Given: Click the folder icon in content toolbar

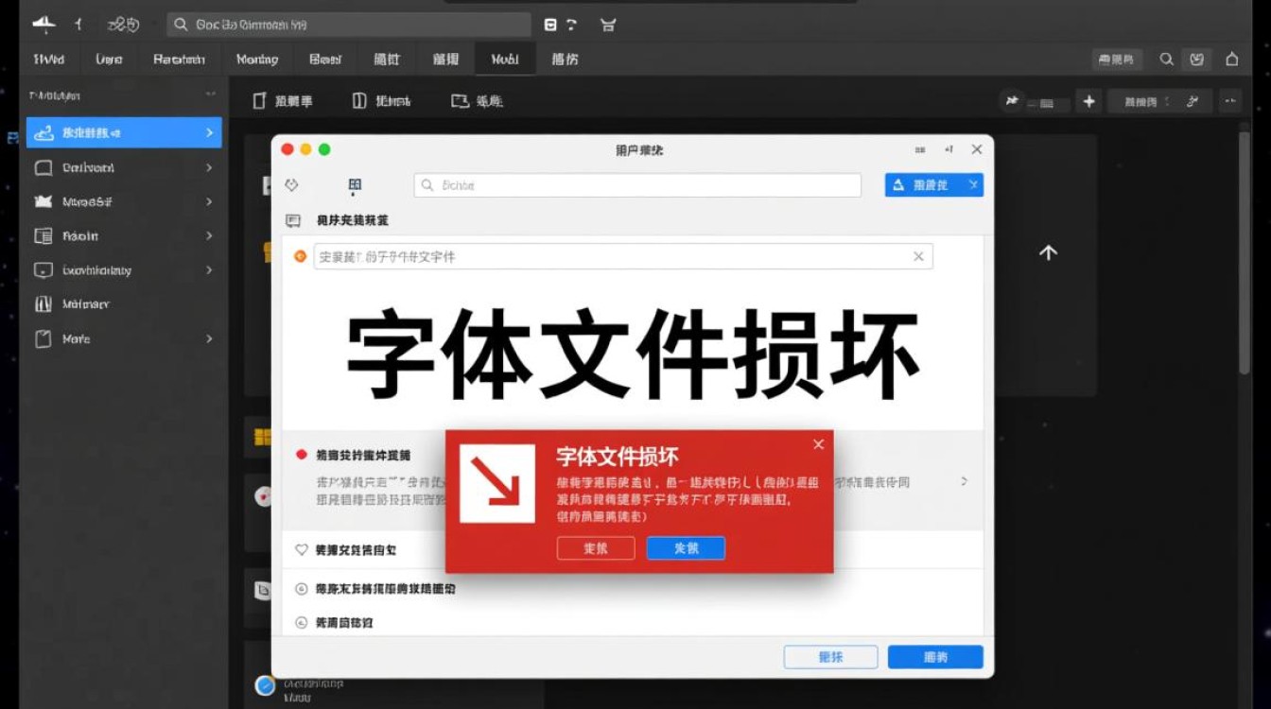Looking at the screenshot, I should click(461, 100).
